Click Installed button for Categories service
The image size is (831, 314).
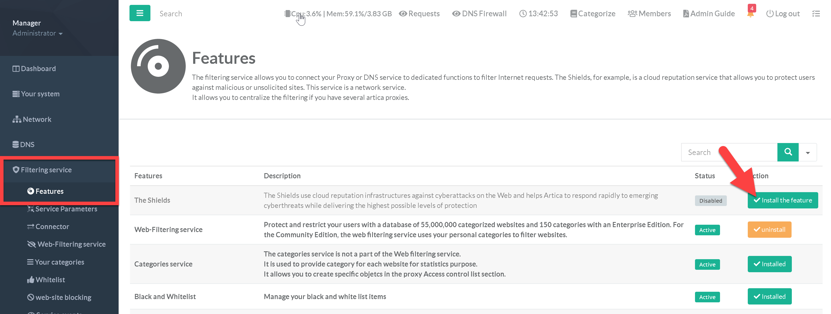pos(769,264)
